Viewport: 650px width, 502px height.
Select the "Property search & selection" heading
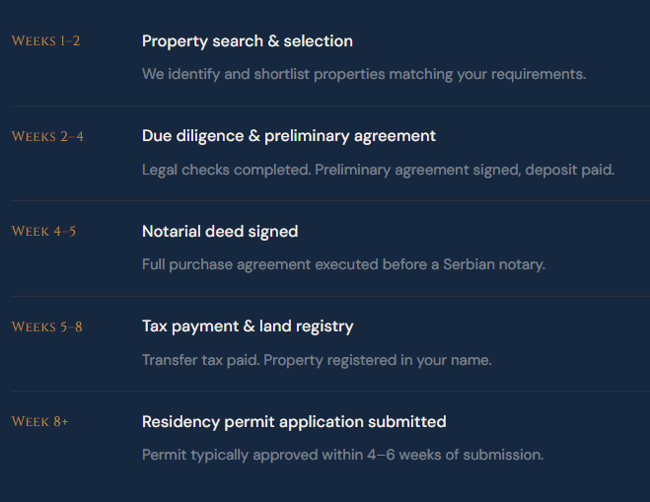tap(247, 41)
